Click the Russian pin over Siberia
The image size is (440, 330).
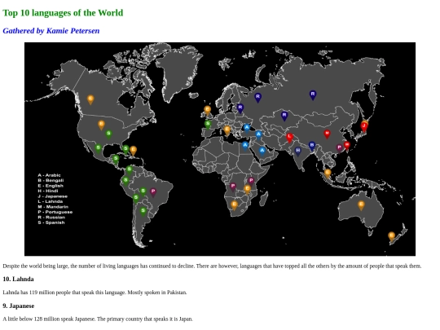[313, 95]
